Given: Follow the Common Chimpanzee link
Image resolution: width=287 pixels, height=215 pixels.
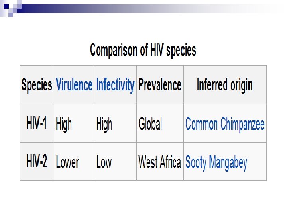Looking at the screenshot, I should point(225,124).
